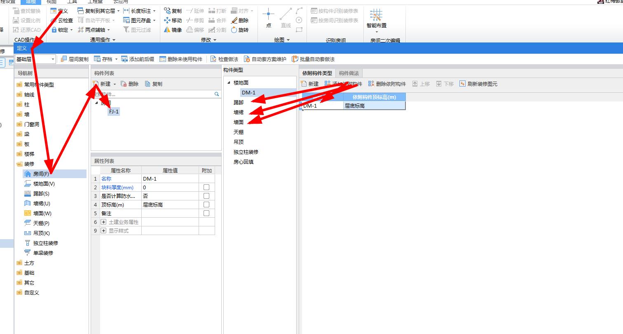Click 按房间识别装修表 in the ribbon

[334, 20]
